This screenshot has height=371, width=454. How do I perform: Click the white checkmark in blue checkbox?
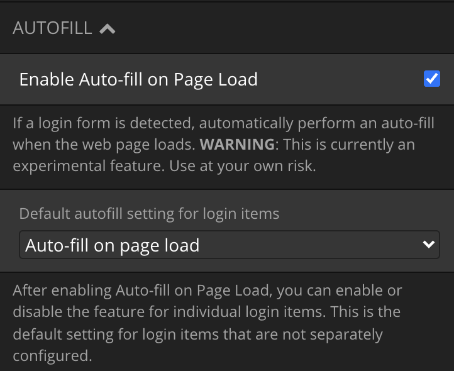click(432, 79)
